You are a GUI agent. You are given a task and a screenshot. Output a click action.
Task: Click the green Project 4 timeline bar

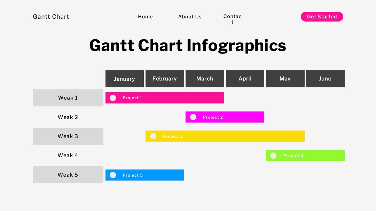pos(305,155)
